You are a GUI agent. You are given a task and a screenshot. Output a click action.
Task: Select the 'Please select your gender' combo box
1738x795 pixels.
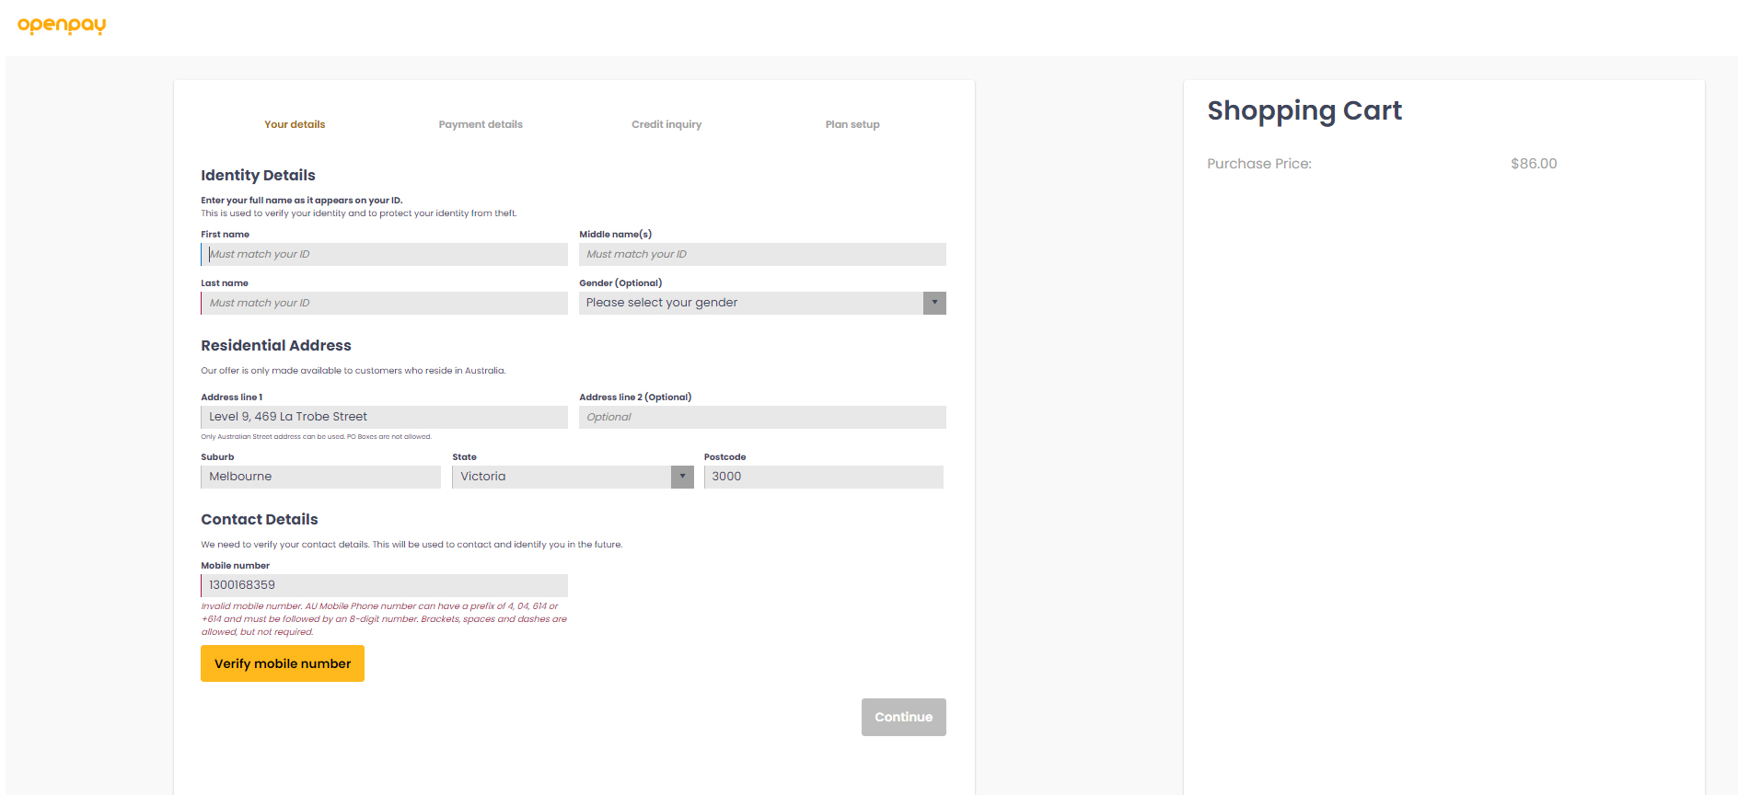click(x=750, y=303)
